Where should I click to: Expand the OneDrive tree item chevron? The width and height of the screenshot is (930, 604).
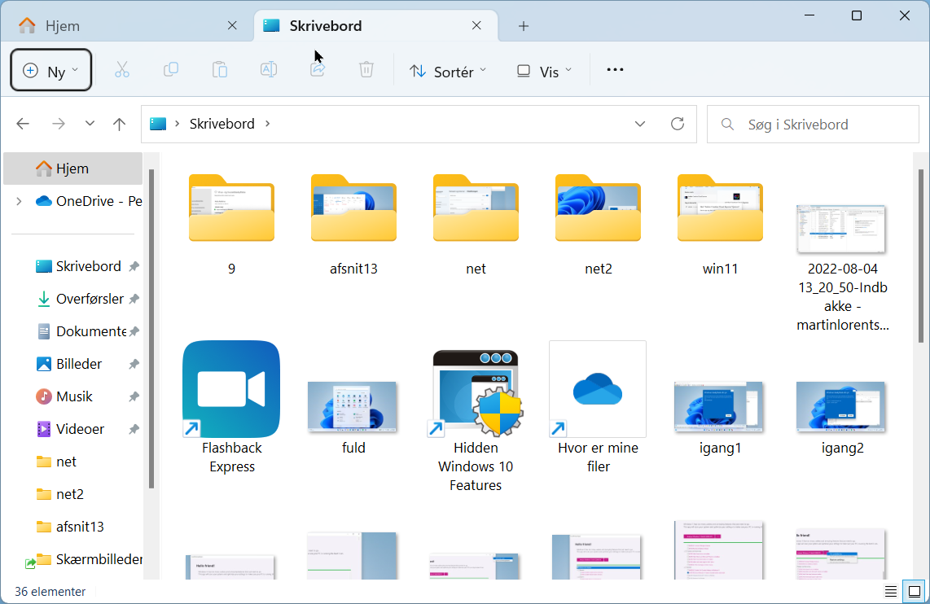18,201
